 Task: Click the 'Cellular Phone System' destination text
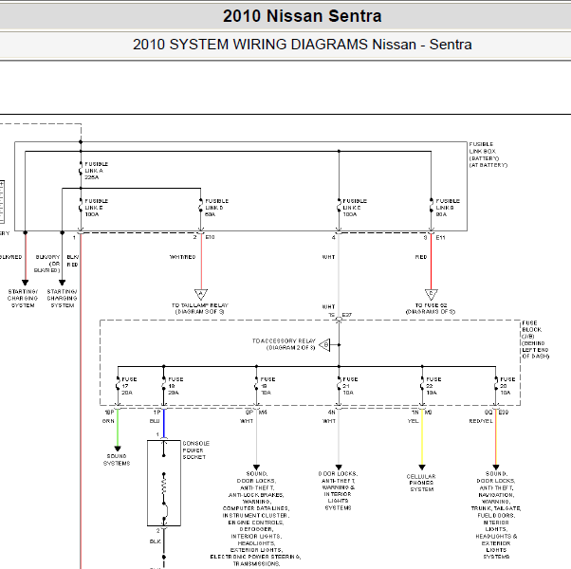[x=421, y=483]
